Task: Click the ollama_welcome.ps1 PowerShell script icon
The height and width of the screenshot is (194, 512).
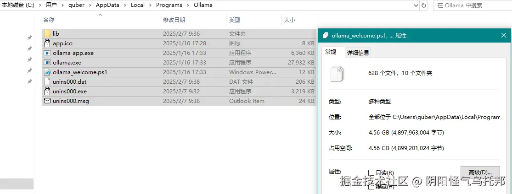Action: (x=47, y=72)
